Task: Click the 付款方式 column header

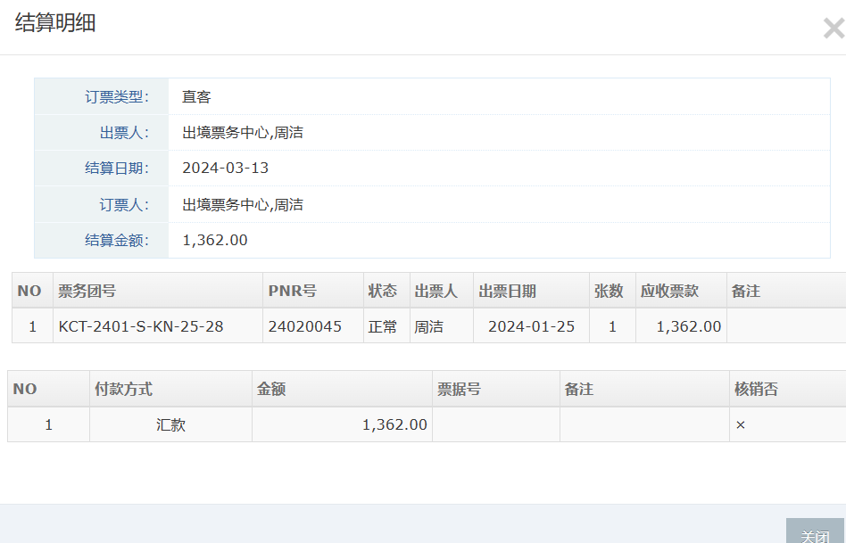Action: tap(123, 390)
